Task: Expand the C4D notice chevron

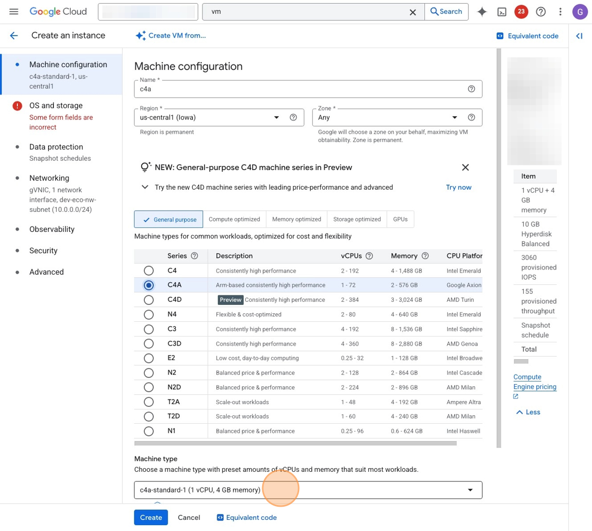Action: [x=145, y=187]
